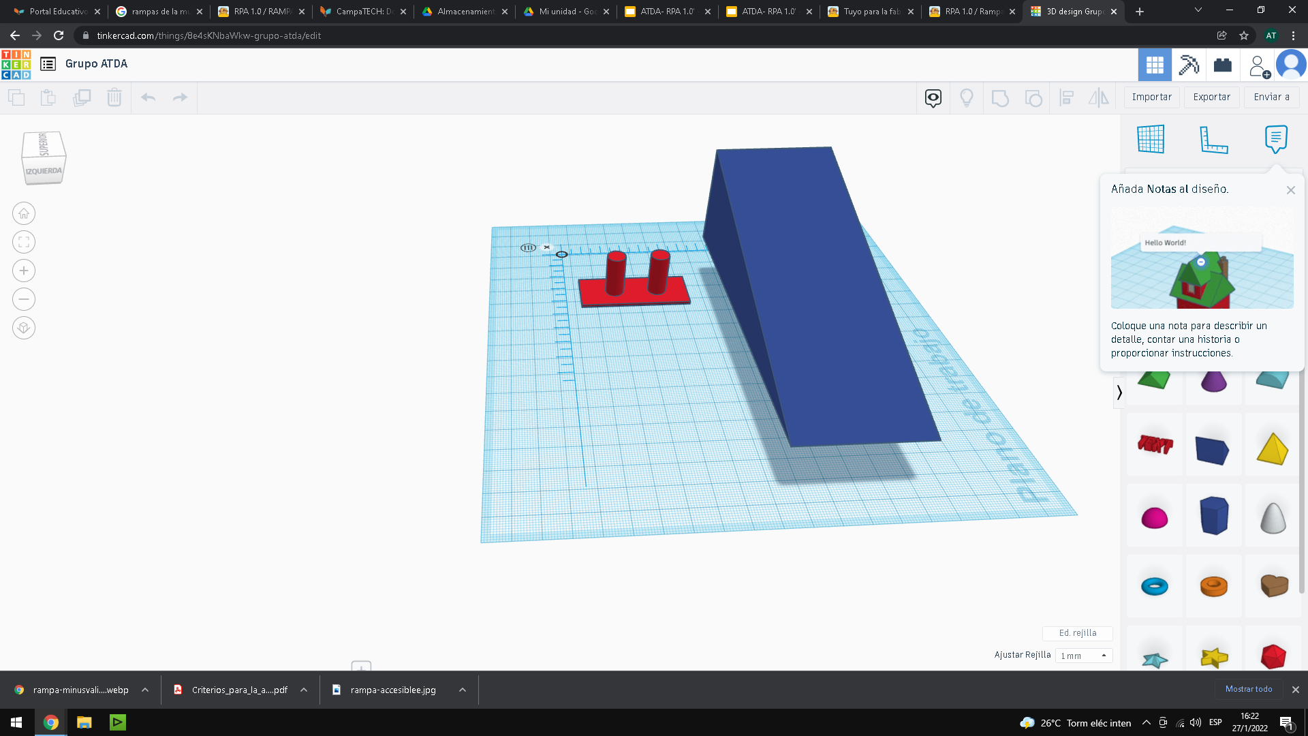Expand options for rampa-minusvali webp download
This screenshot has height=736, width=1308.
click(145, 690)
